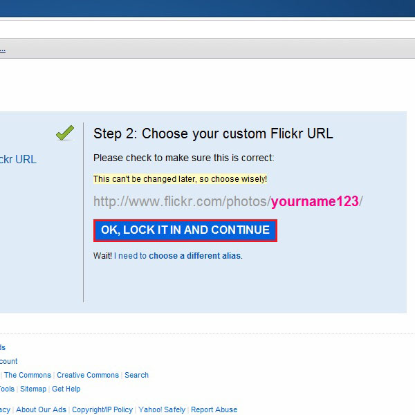The width and height of the screenshot is (415, 415).
Task: Select the yourname123 alias text in URL
Action: (x=315, y=201)
